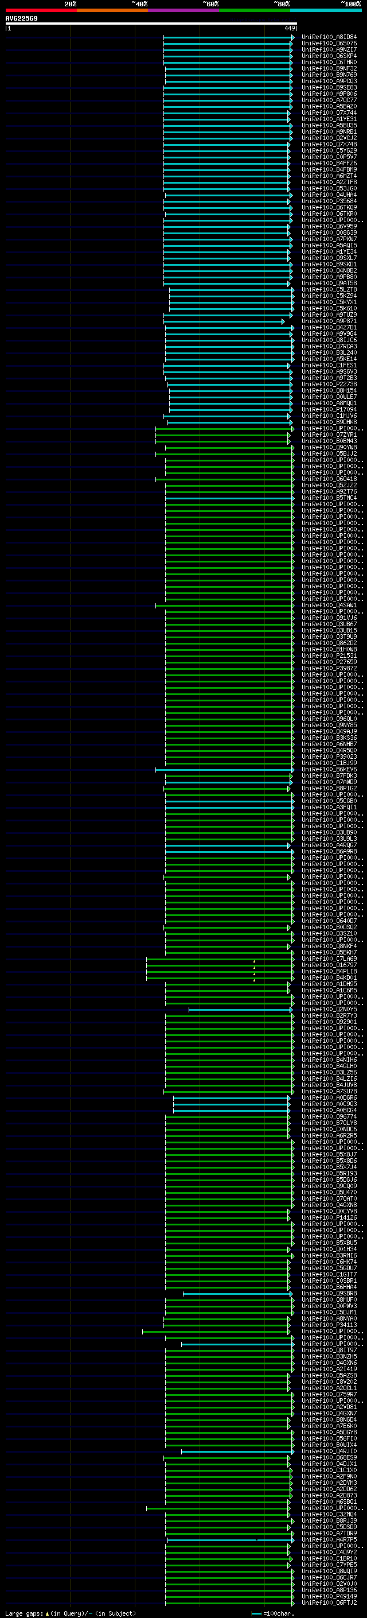The image size is (367, 1618).
Task: Select hit label UniRef100_P34113
Action: click(329, 1325)
